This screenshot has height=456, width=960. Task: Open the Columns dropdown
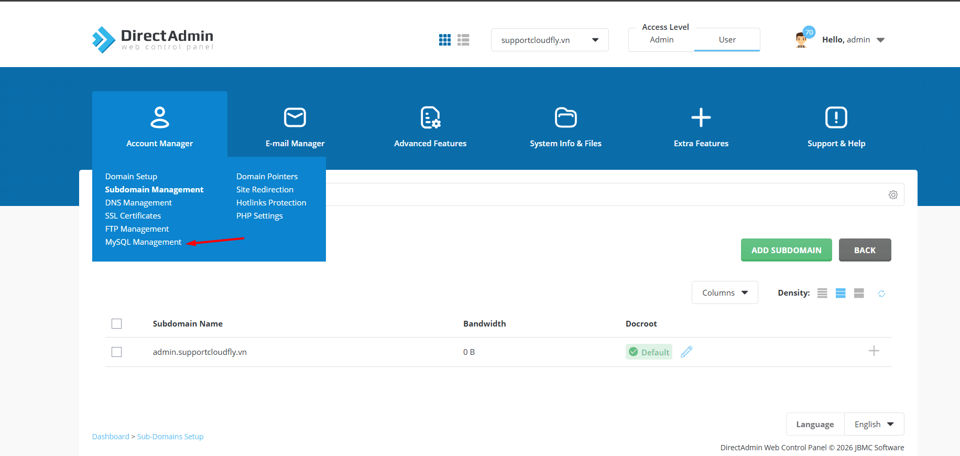[x=724, y=293]
